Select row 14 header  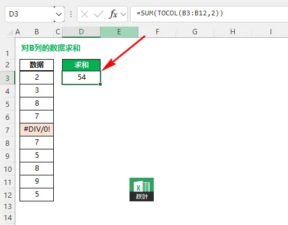(x=8, y=218)
